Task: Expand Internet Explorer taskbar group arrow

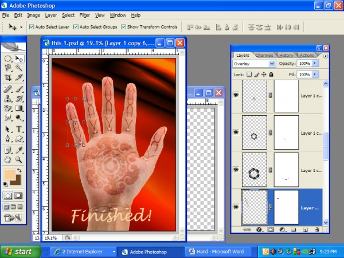Action: tap(114, 252)
